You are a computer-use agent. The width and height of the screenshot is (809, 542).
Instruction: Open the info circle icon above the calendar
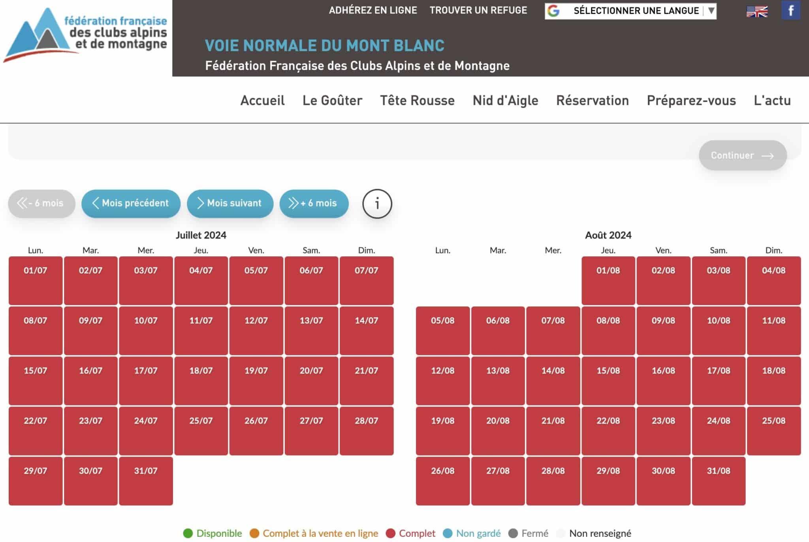click(x=377, y=204)
